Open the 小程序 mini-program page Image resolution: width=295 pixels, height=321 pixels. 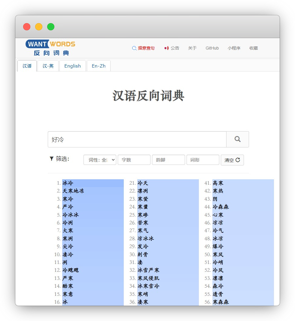(x=234, y=48)
